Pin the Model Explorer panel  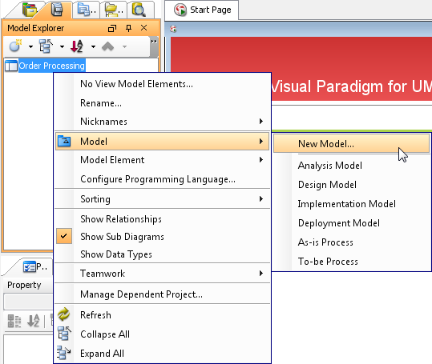tap(128, 28)
